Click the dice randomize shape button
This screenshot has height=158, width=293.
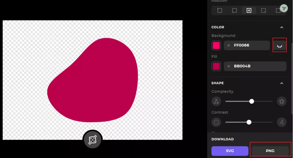point(93,140)
